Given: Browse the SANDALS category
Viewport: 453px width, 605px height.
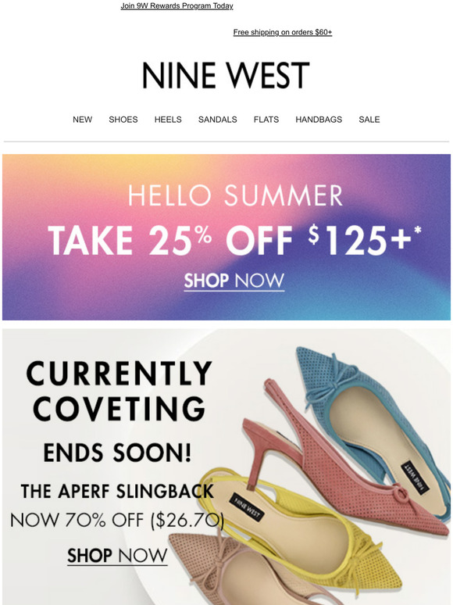Looking at the screenshot, I should click(217, 120).
